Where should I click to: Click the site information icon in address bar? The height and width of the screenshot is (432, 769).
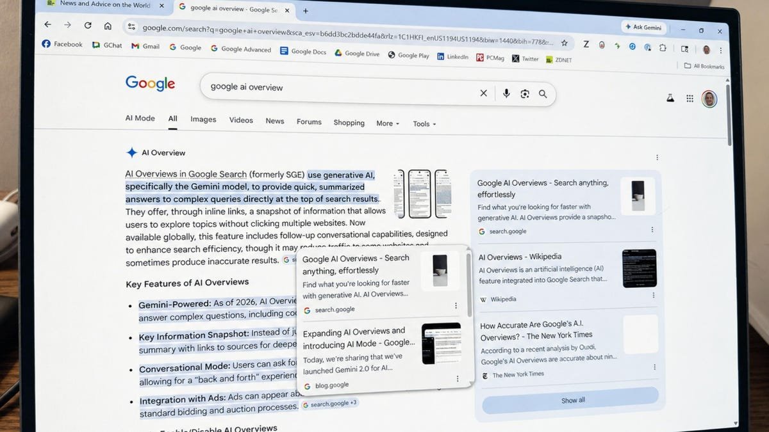[131, 27]
